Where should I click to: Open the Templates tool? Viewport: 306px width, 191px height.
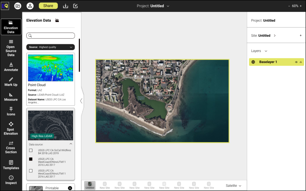11,165
